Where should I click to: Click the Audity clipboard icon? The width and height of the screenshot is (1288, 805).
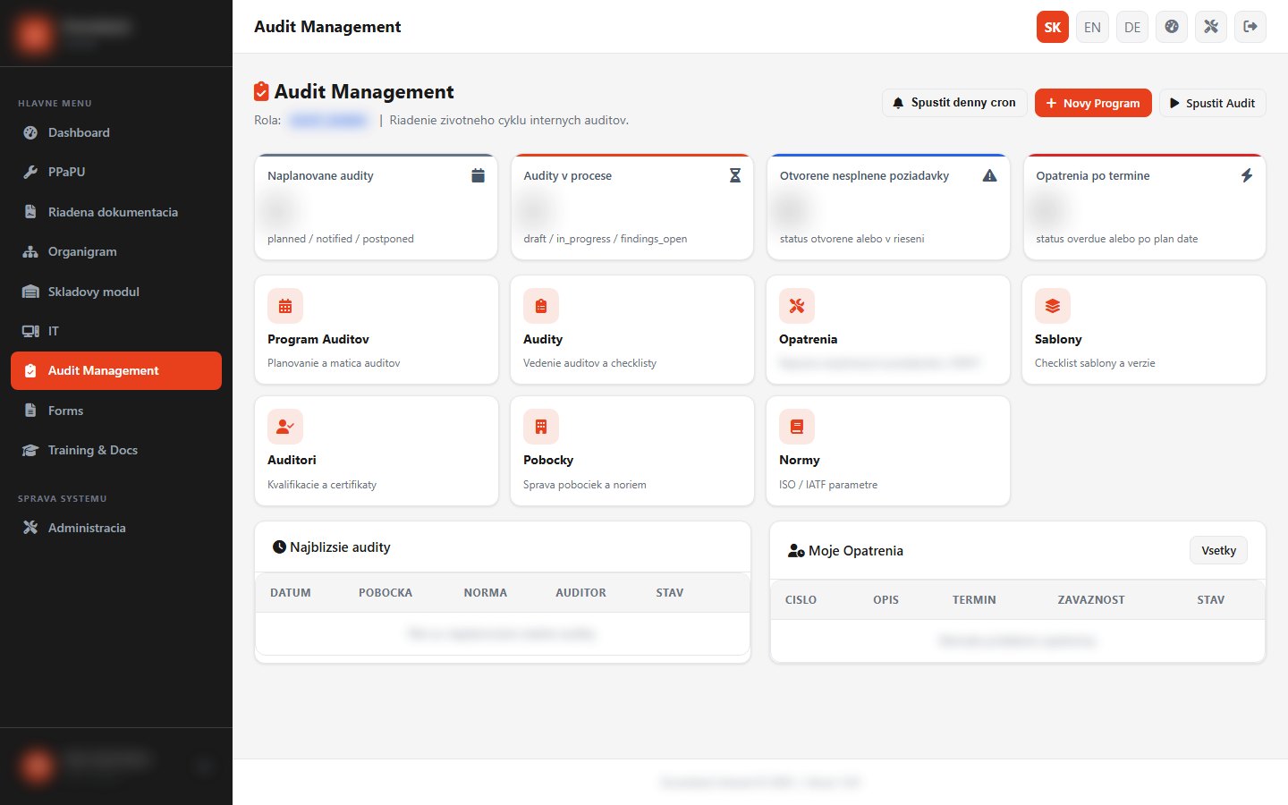(x=541, y=306)
